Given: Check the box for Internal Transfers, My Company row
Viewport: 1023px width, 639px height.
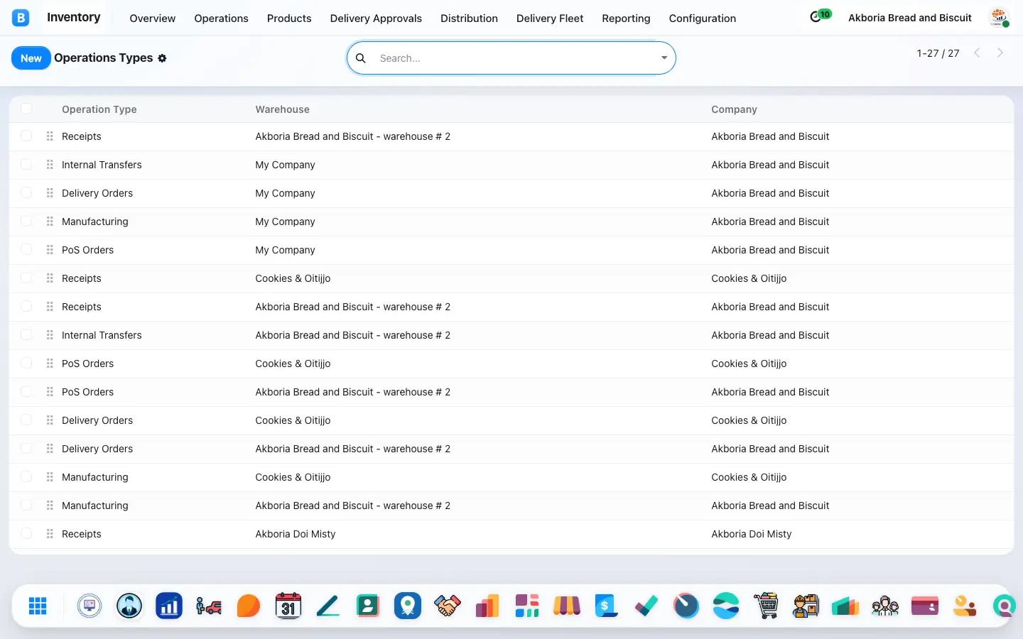Looking at the screenshot, I should (x=26, y=164).
